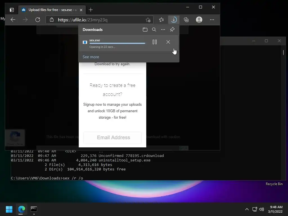Image resolution: width=288 pixels, height=216 pixels.
Task: Maximize the command prompt window
Action: tap(266, 41)
